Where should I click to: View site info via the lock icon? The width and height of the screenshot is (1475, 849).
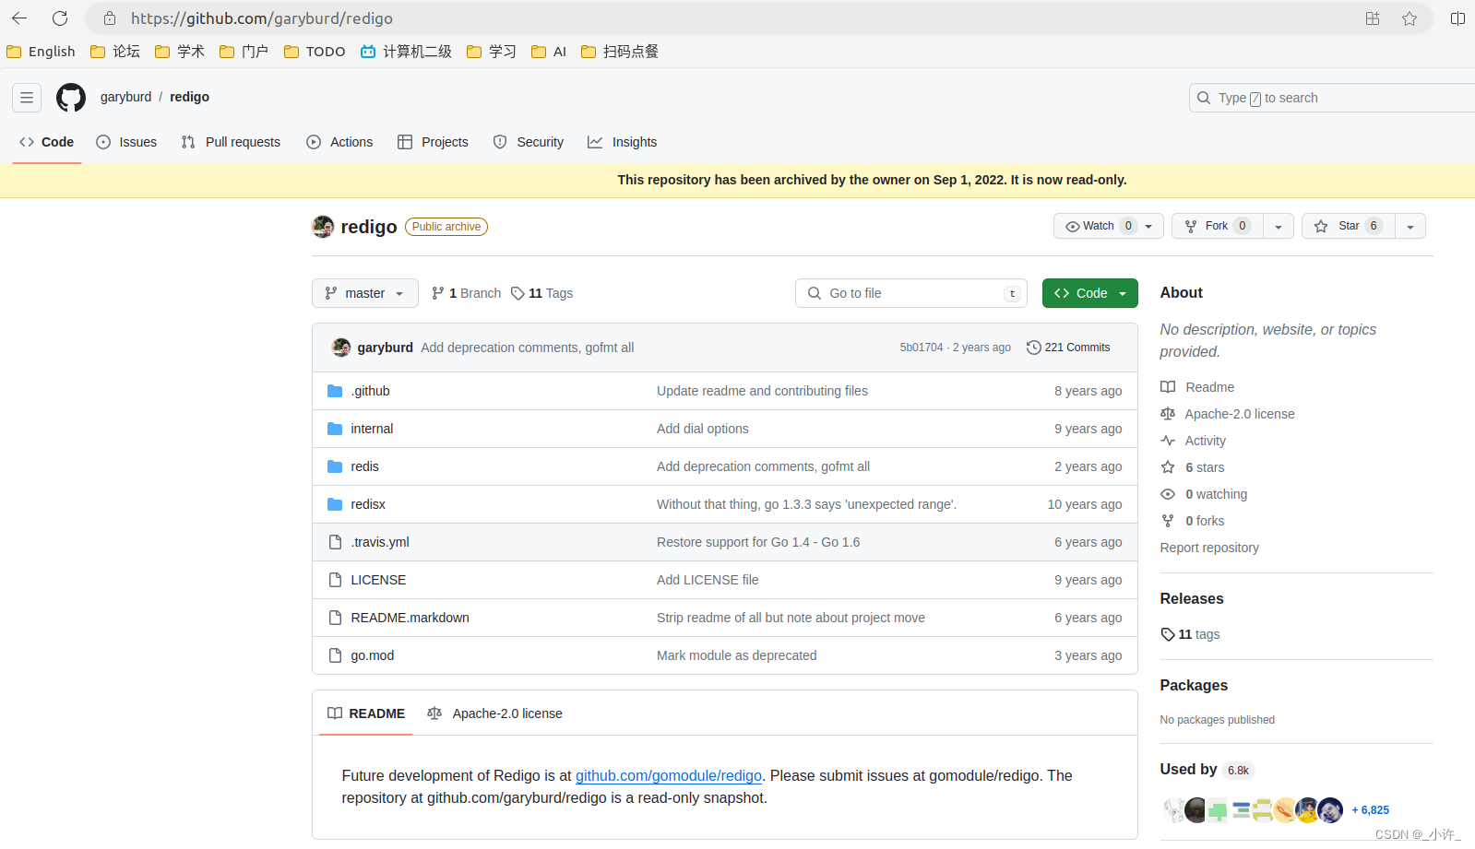click(110, 18)
